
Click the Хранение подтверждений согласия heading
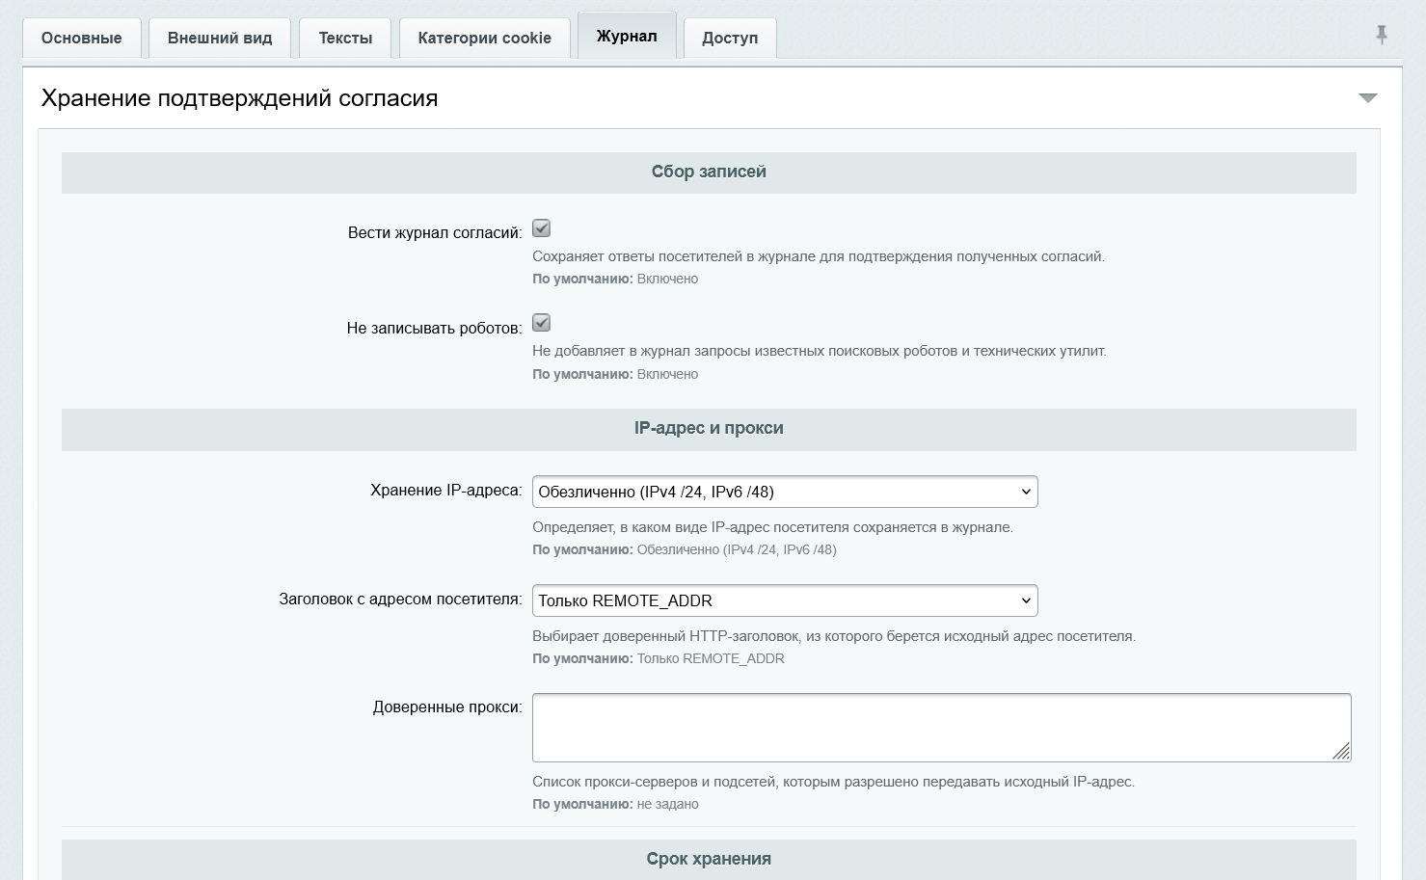(x=239, y=98)
